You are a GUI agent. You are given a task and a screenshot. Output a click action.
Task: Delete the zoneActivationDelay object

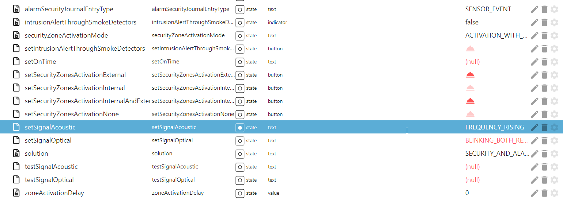[544, 193]
